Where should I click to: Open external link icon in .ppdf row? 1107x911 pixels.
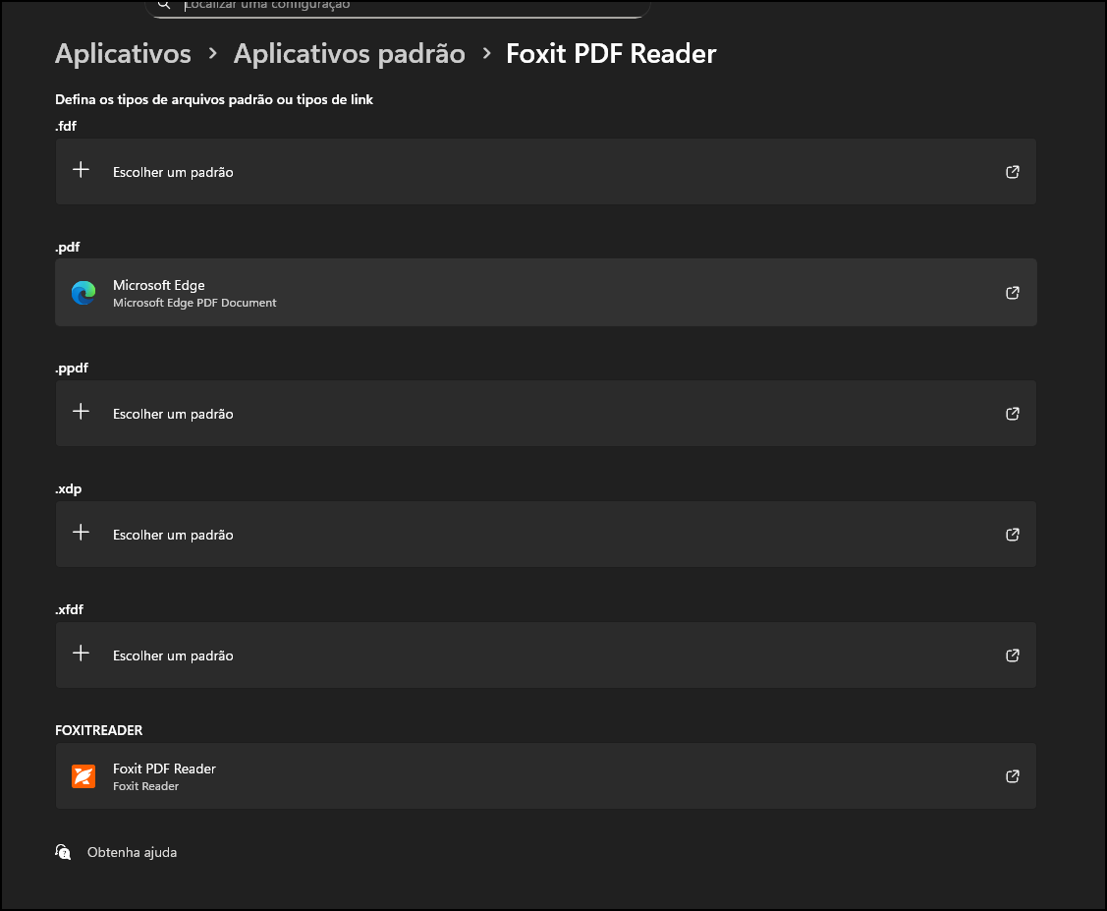[x=1013, y=414]
